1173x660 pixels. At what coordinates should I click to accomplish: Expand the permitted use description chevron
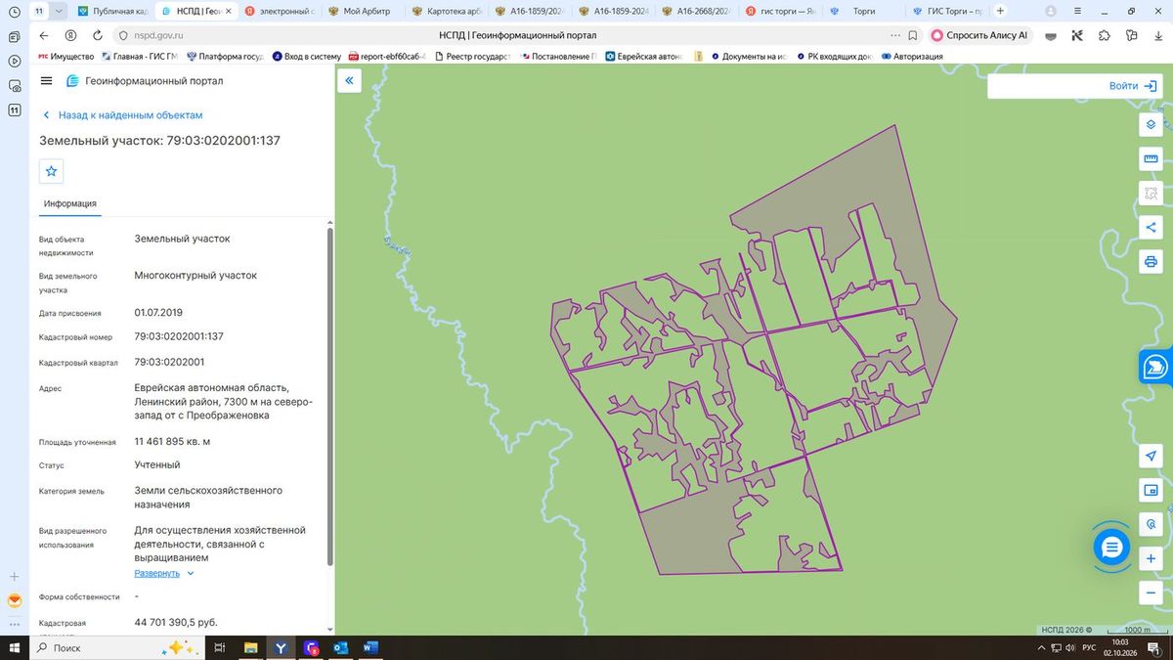[191, 573]
